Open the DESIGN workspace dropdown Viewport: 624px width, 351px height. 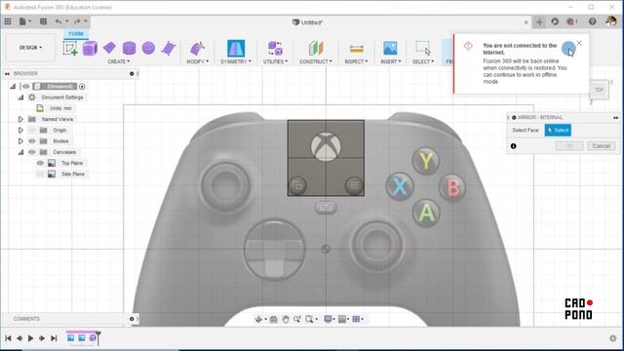(x=30, y=48)
